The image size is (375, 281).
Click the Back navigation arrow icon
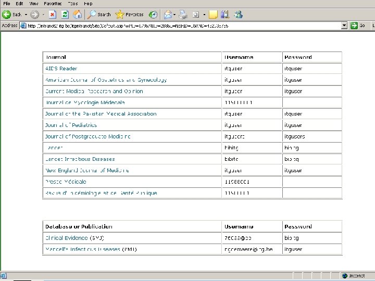coord(6,15)
